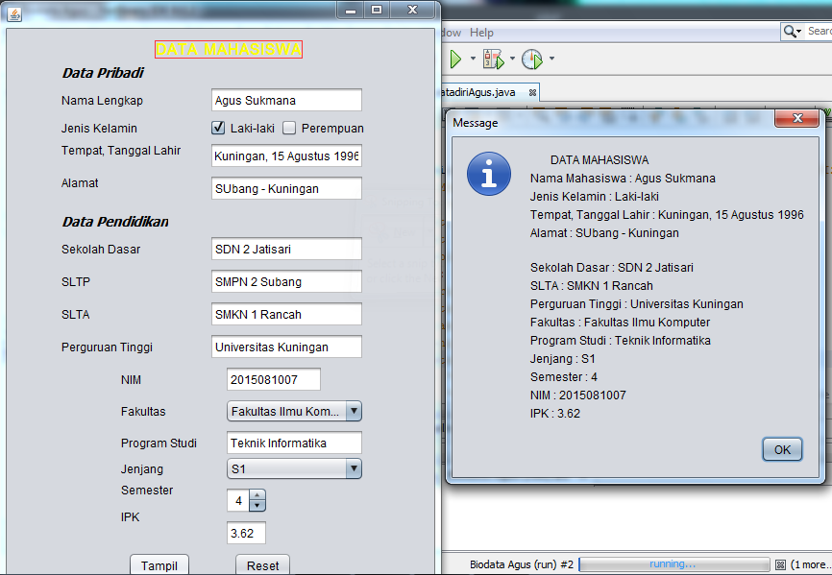This screenshot has height=575, width=832.
Task: Click inside the IPK input field
Action: [245, 531]
